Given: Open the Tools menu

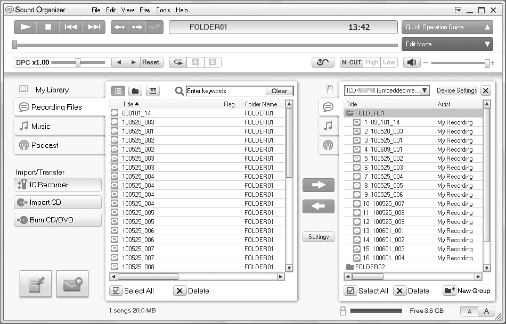Looking at the screenshot, I should tap(163, 10).
